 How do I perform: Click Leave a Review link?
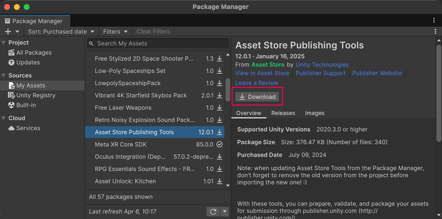tap(257, 83)
